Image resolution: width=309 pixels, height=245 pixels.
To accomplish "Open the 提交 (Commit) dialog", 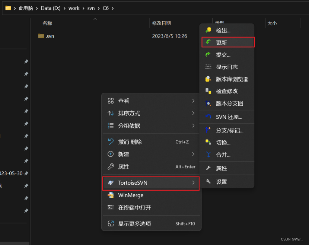I will [x=223, y=54].
